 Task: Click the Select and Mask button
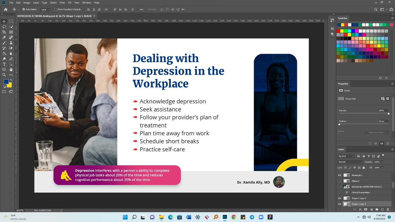tap(377, 132)
